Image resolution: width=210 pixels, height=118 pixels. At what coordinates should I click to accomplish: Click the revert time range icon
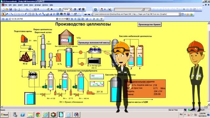87,19
